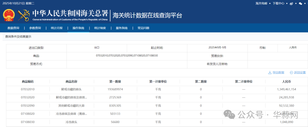Go to the 服务指南 menu item

point(122,28)
